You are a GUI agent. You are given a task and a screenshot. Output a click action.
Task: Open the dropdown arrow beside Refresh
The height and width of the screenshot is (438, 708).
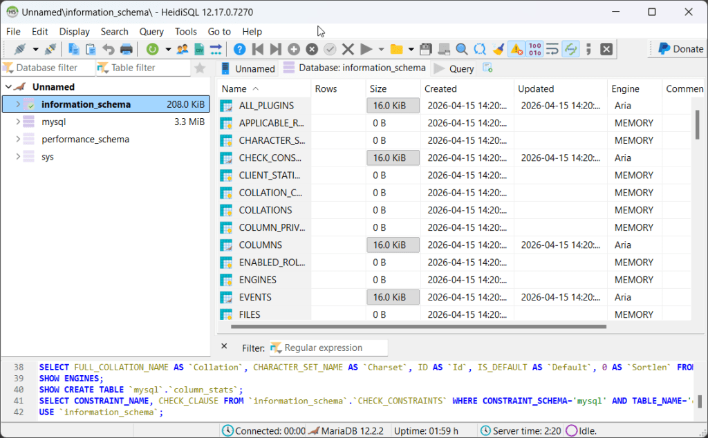pos(167,49)
